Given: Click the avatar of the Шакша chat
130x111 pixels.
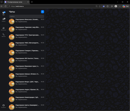Looking at the screenshot, I should click(x=12, y=76).
